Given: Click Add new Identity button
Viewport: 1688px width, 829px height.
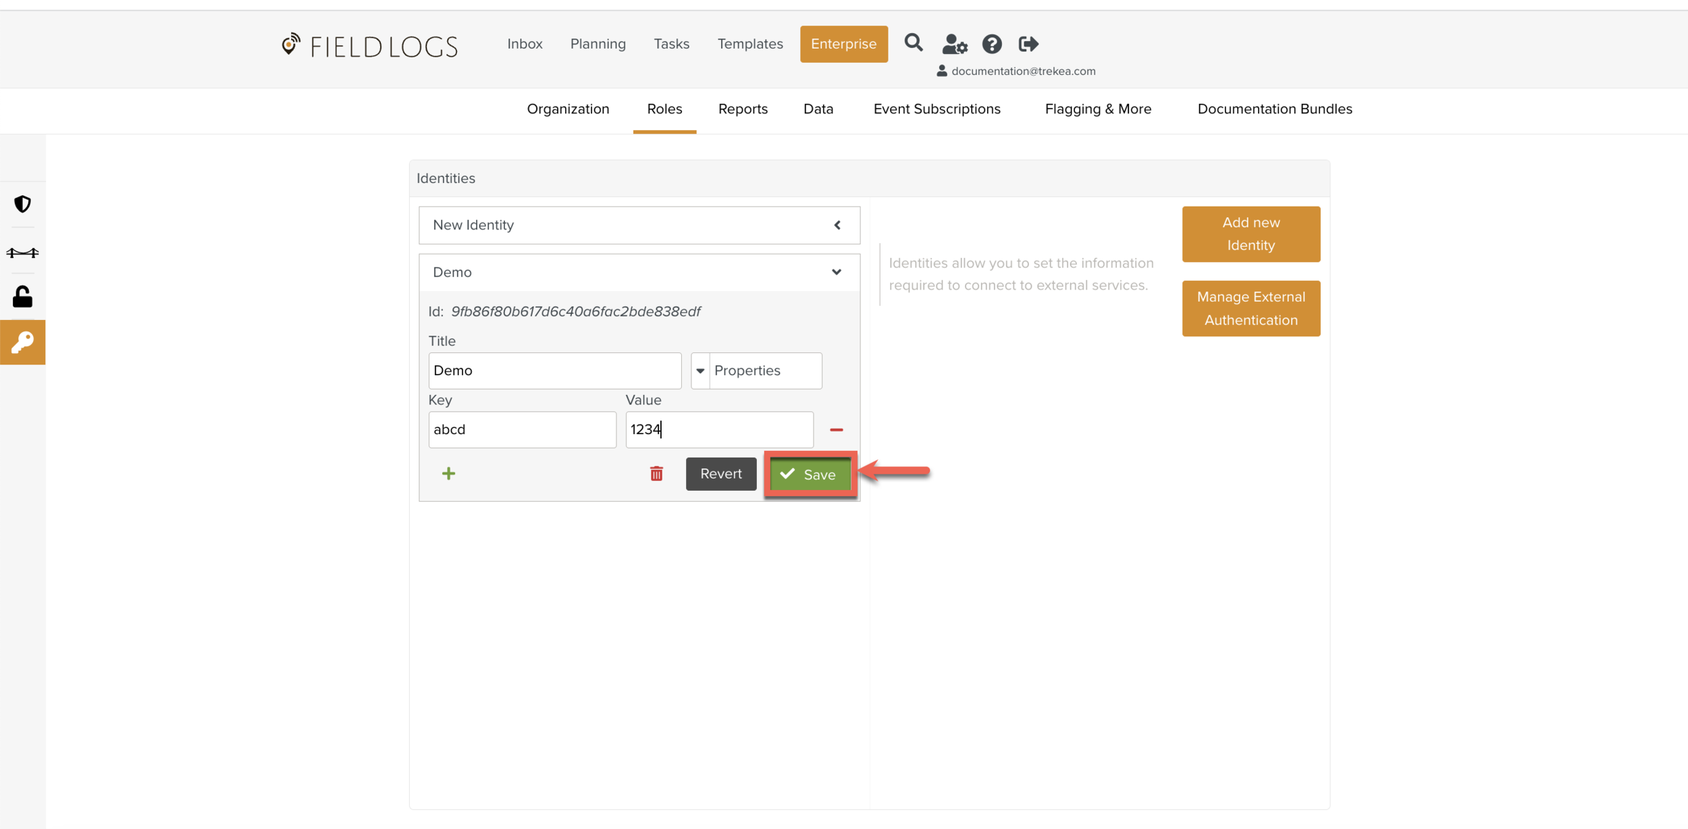Looking at the screenshot, I should click(x=1250, y=234).
